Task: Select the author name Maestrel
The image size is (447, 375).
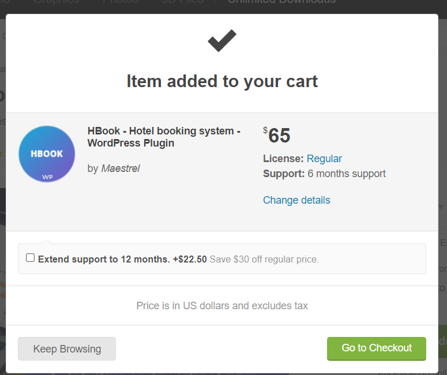Action: 121,168
